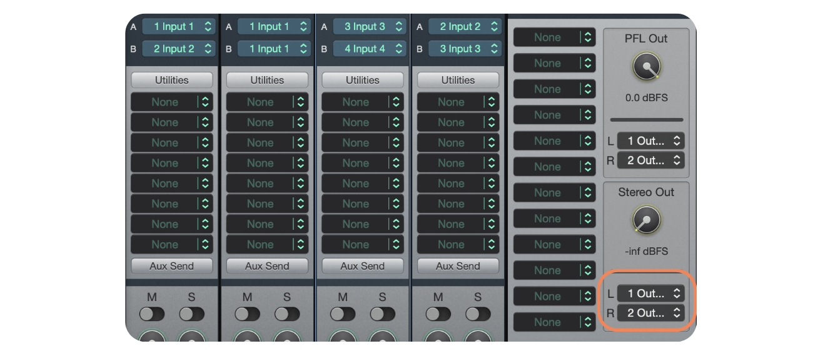Image resolution: width=823 pixels, height=356 pixels.
Task: Select the last None slot in the second channel
Action: (x=260, y=245)
